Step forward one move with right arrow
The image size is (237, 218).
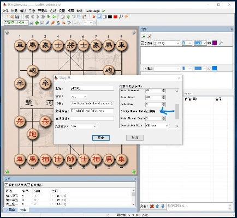coord(38,17)
